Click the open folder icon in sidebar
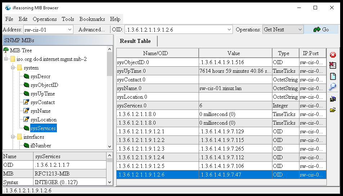This screenshot has width=343, height=196. pyautogui.click(x=333, y=110)
